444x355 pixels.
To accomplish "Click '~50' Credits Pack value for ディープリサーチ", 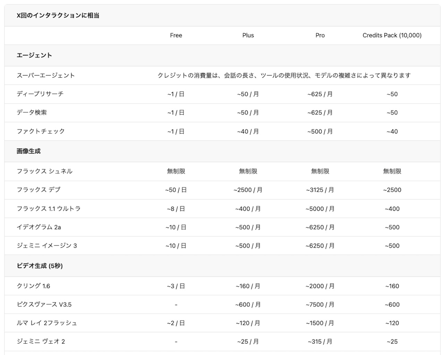I will pyautogui.click(x=392, y=94).
